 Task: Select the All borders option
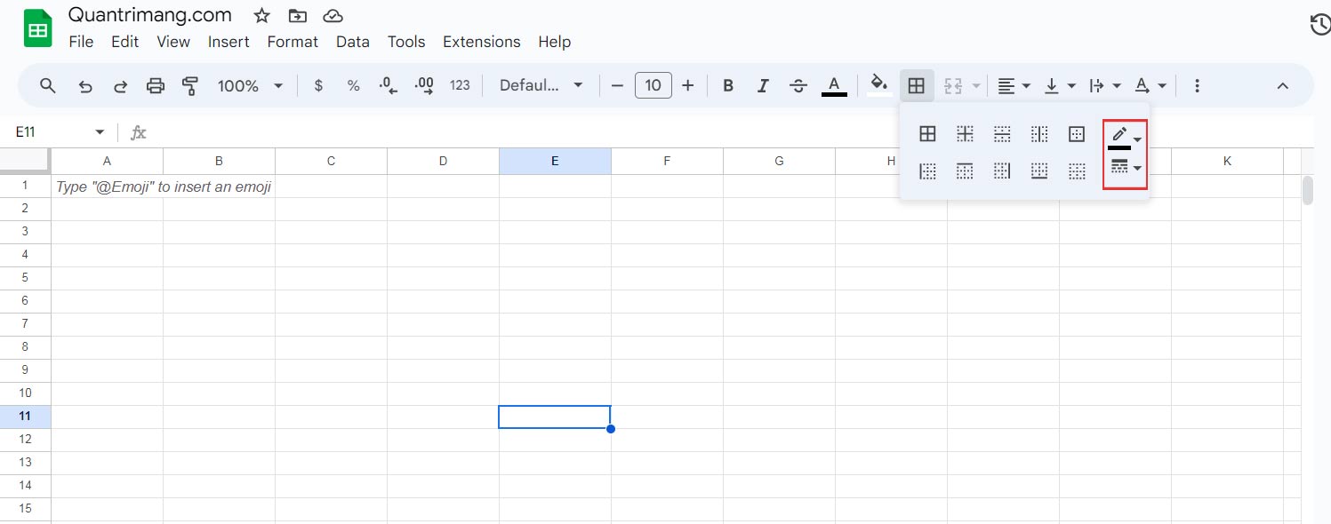pyautogui.click(x=927, y=133)
